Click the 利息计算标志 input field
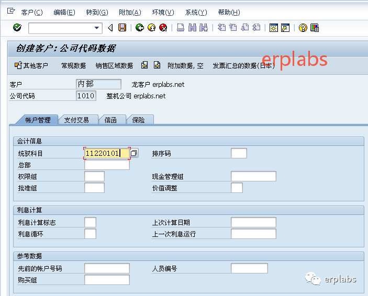The width and height of the screenshot is (368, 296). pos(90,222)
